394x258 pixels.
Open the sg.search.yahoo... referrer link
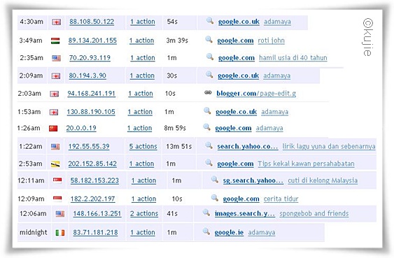coord(253,180)
